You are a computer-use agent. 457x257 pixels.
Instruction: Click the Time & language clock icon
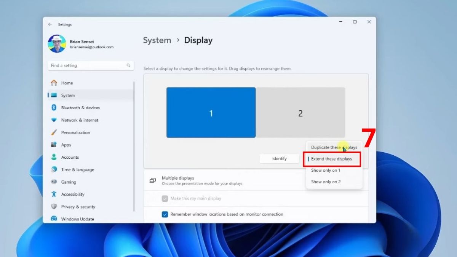point(54,169)
